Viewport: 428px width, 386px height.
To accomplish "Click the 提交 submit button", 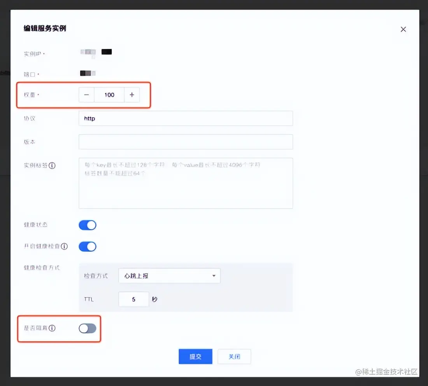I will click(x=195, y=356).
